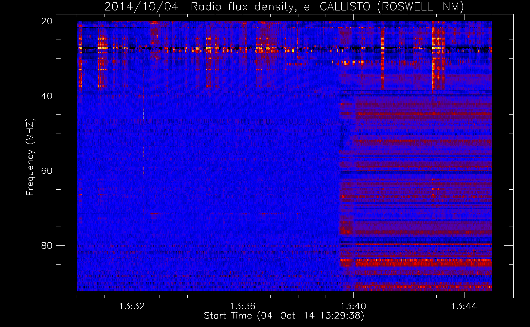Click the 13:40 time tick label
Viewport: 530px width, 327px height.
coord(353,306)
